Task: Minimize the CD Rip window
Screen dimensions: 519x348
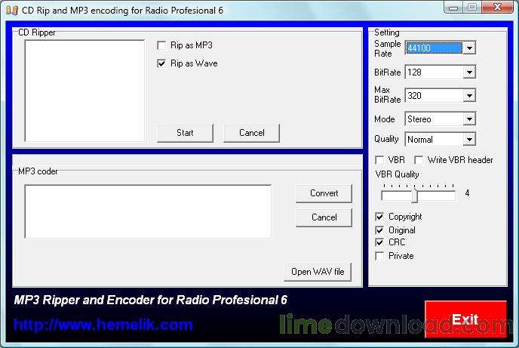Action: pos(453,8)
